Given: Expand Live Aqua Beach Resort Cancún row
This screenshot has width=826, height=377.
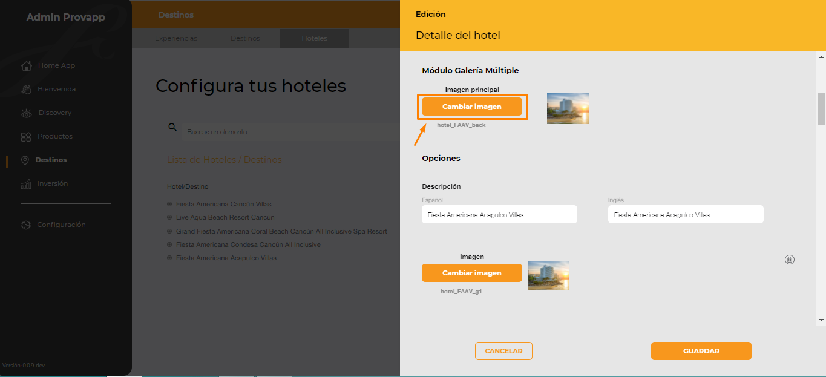Looking at the screenshot, I should pyautogui.click(x=169, y=217).
